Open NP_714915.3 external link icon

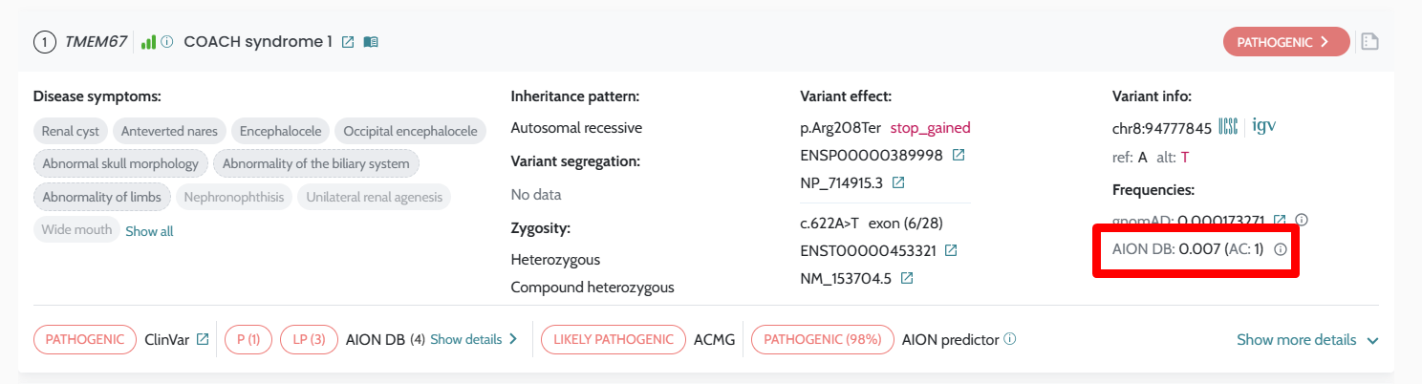[x=898, y=181]
